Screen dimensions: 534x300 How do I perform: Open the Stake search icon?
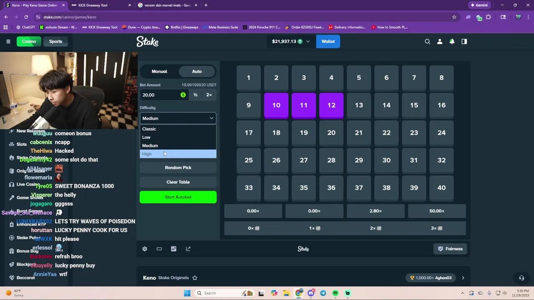427,41
